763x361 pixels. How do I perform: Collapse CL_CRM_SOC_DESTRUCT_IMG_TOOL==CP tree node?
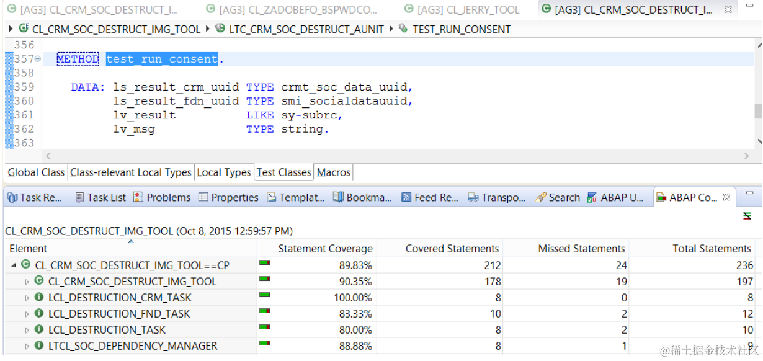14,265
